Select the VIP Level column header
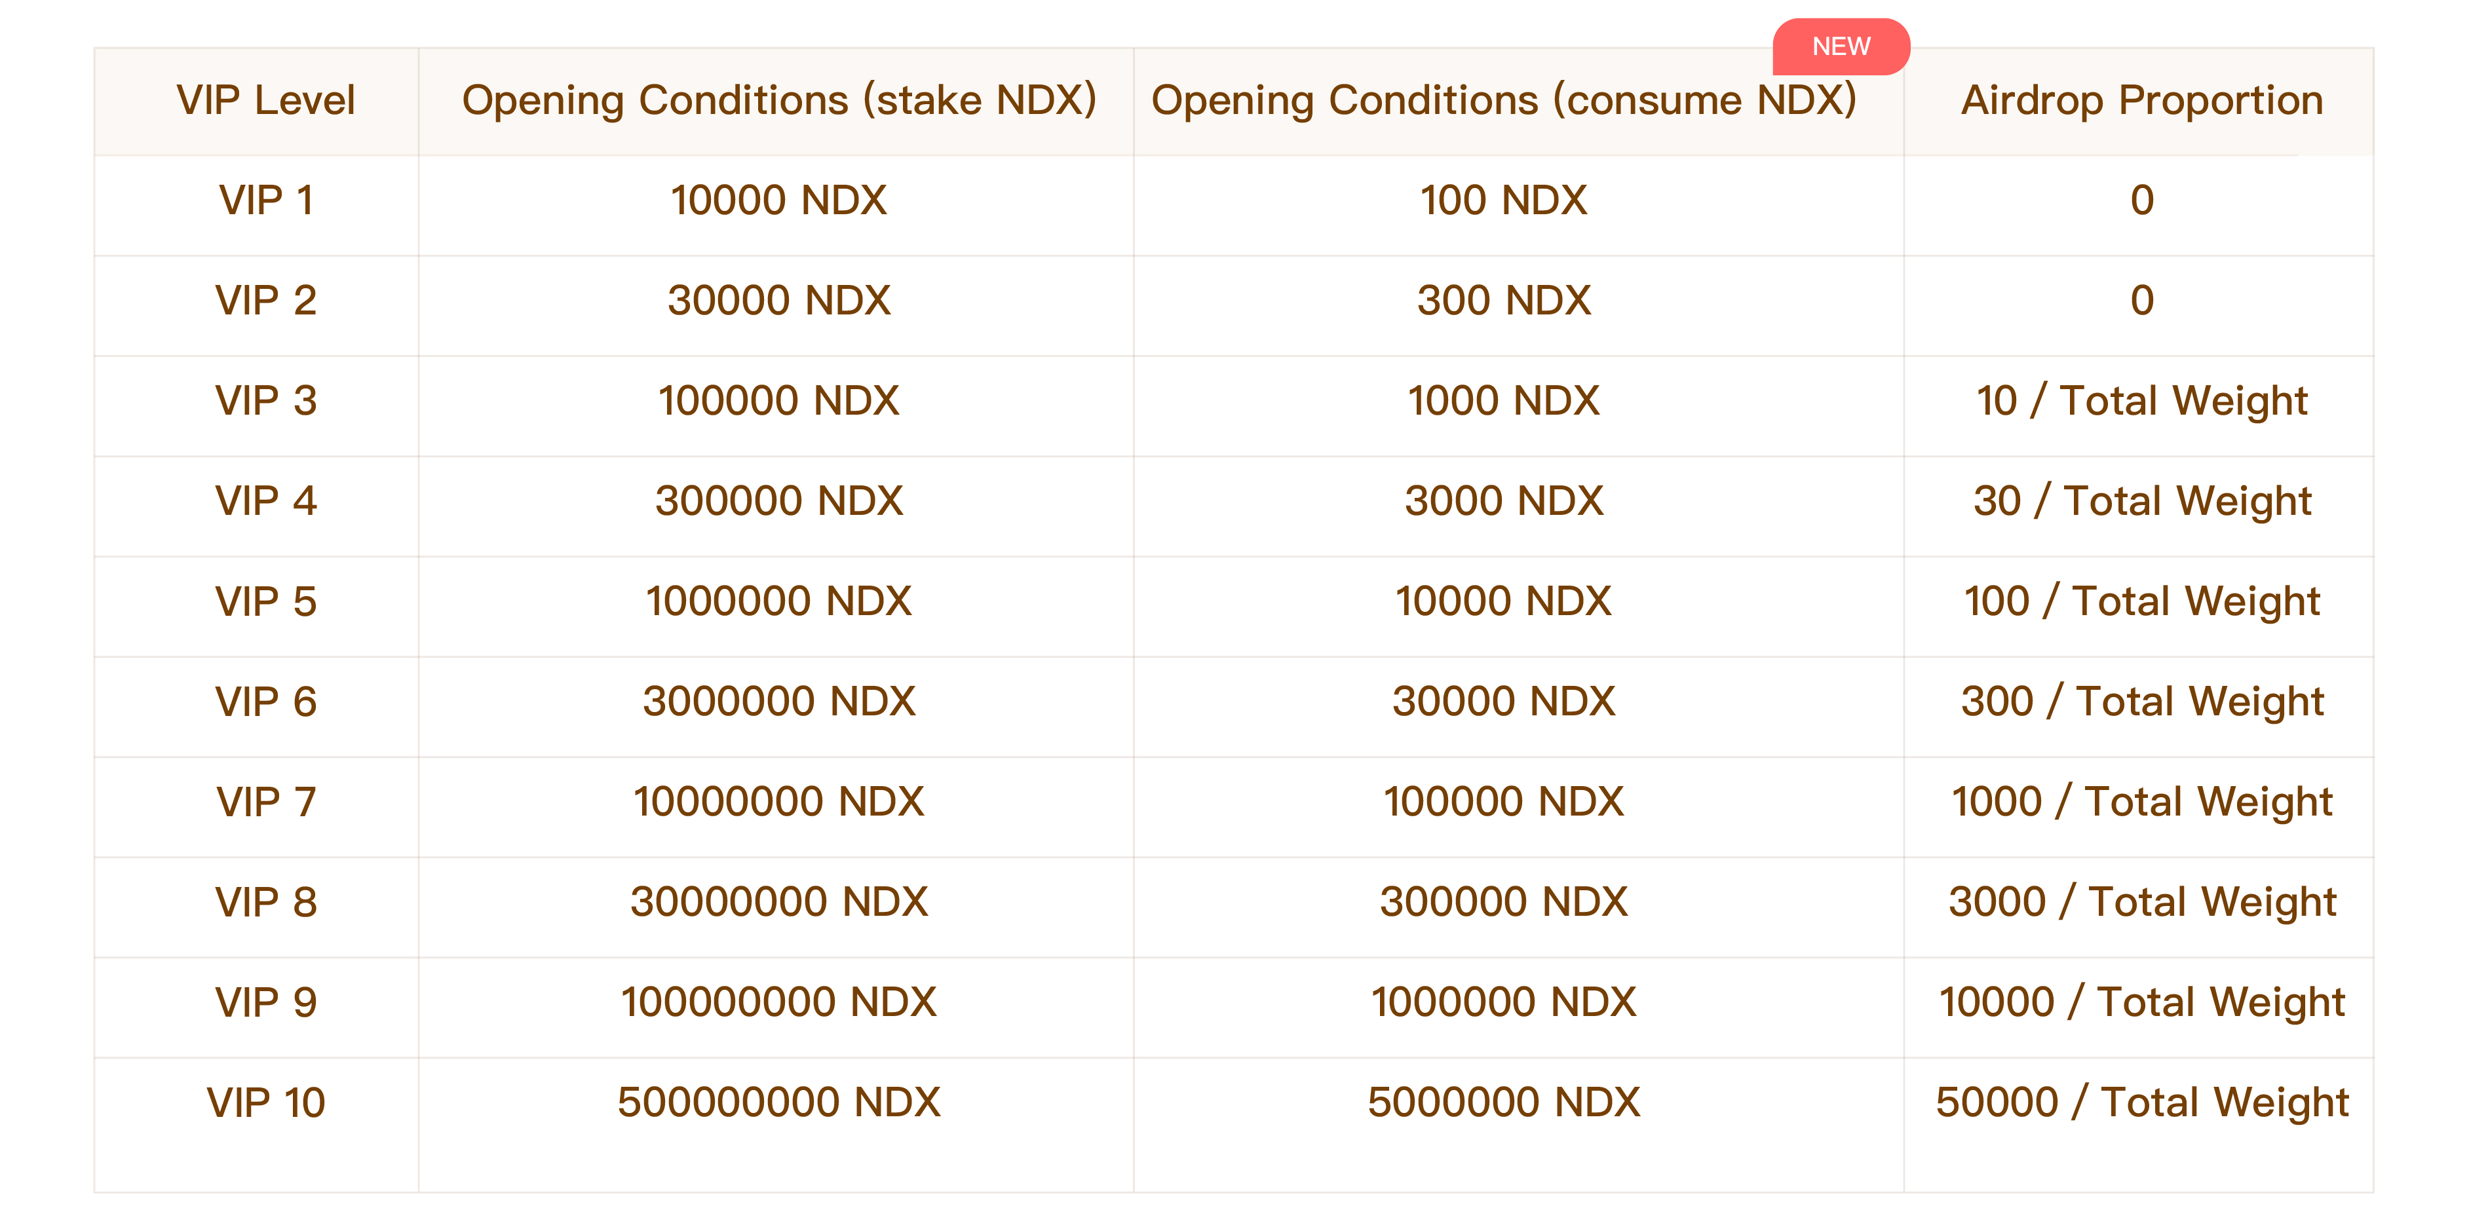Screen dimensions: 2469x1206 click(x=265, y=101)
